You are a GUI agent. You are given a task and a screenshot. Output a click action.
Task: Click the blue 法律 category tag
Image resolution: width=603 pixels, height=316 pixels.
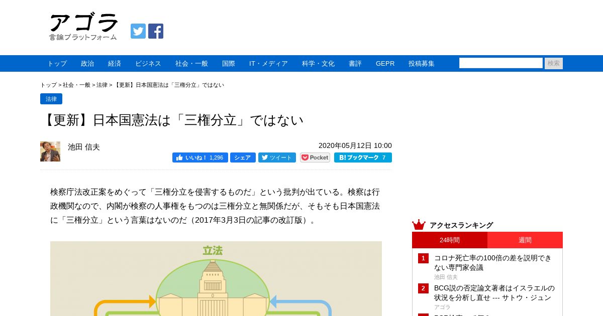[51, 99]
